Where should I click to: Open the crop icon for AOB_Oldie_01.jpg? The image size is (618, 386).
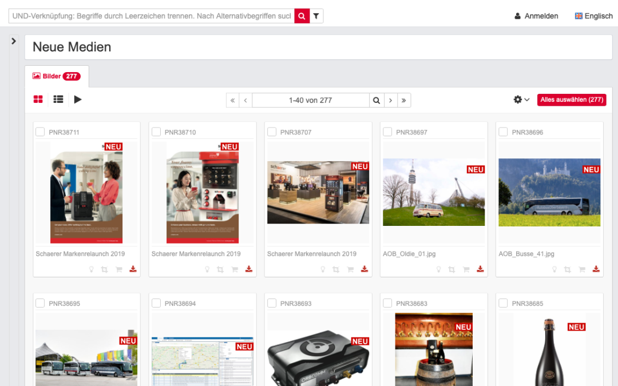451,269
